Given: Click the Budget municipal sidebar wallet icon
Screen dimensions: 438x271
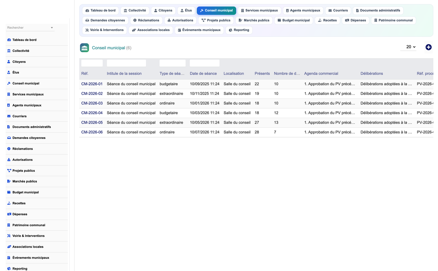Looking at the screenshot, I should [x=9, y=192].
